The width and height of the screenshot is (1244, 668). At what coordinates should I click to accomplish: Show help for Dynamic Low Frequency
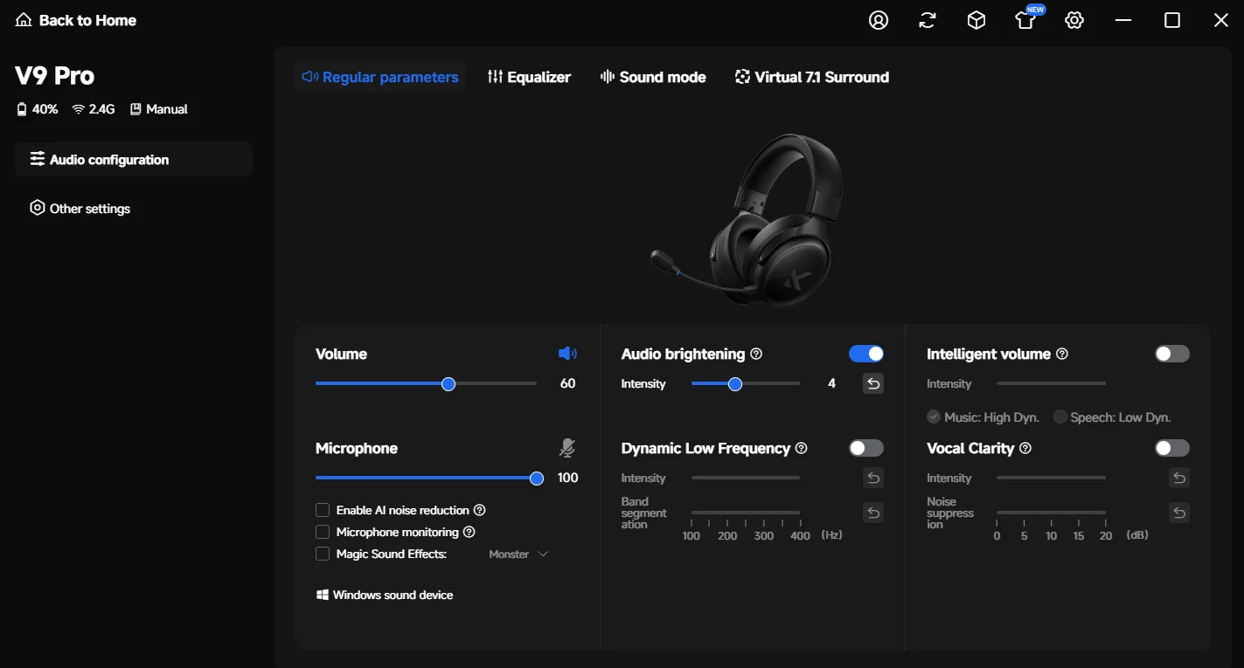tap(802, 448)
